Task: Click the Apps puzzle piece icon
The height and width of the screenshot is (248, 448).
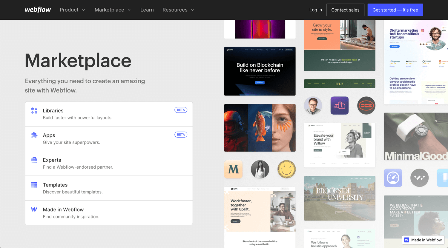Action: tap(34, 135)
